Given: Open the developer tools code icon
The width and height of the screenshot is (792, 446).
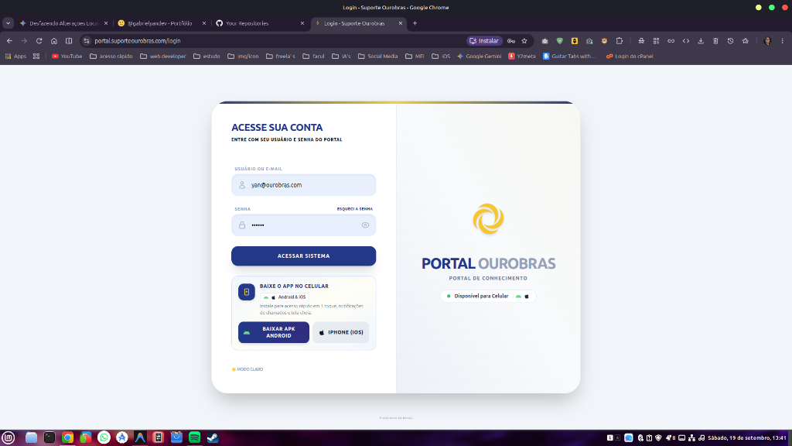Looking at the screenshot, I should 686,41.
